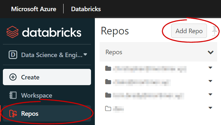Open dropdown arrow for the first repo folder
The height and width of the screenshot is (125, 221).
tap(210, 68)
